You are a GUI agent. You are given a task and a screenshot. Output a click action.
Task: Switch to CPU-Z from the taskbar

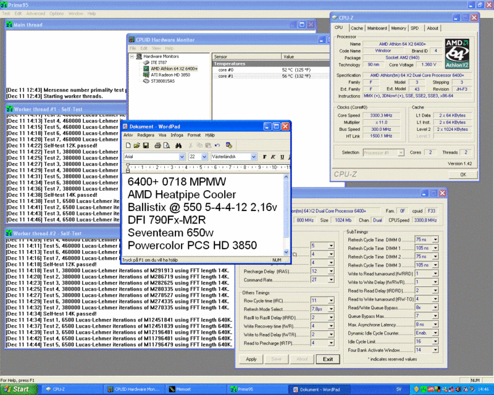coord(72,389)
